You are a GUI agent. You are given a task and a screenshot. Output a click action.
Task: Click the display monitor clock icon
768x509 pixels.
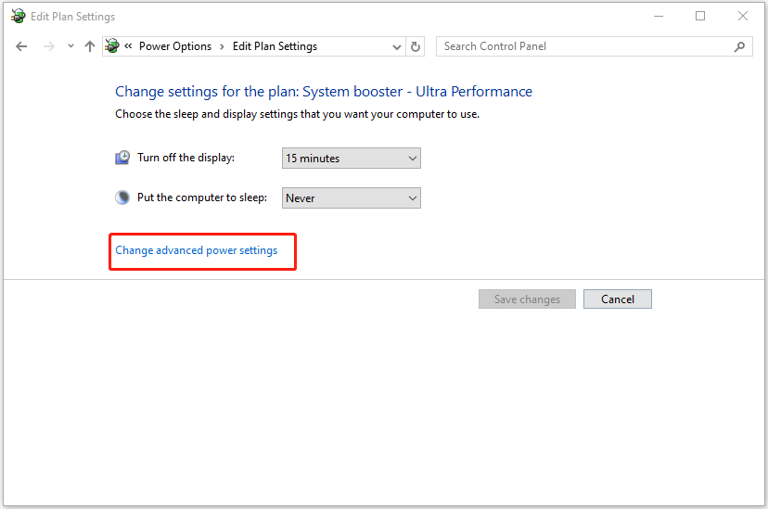[x=122, y=158]
